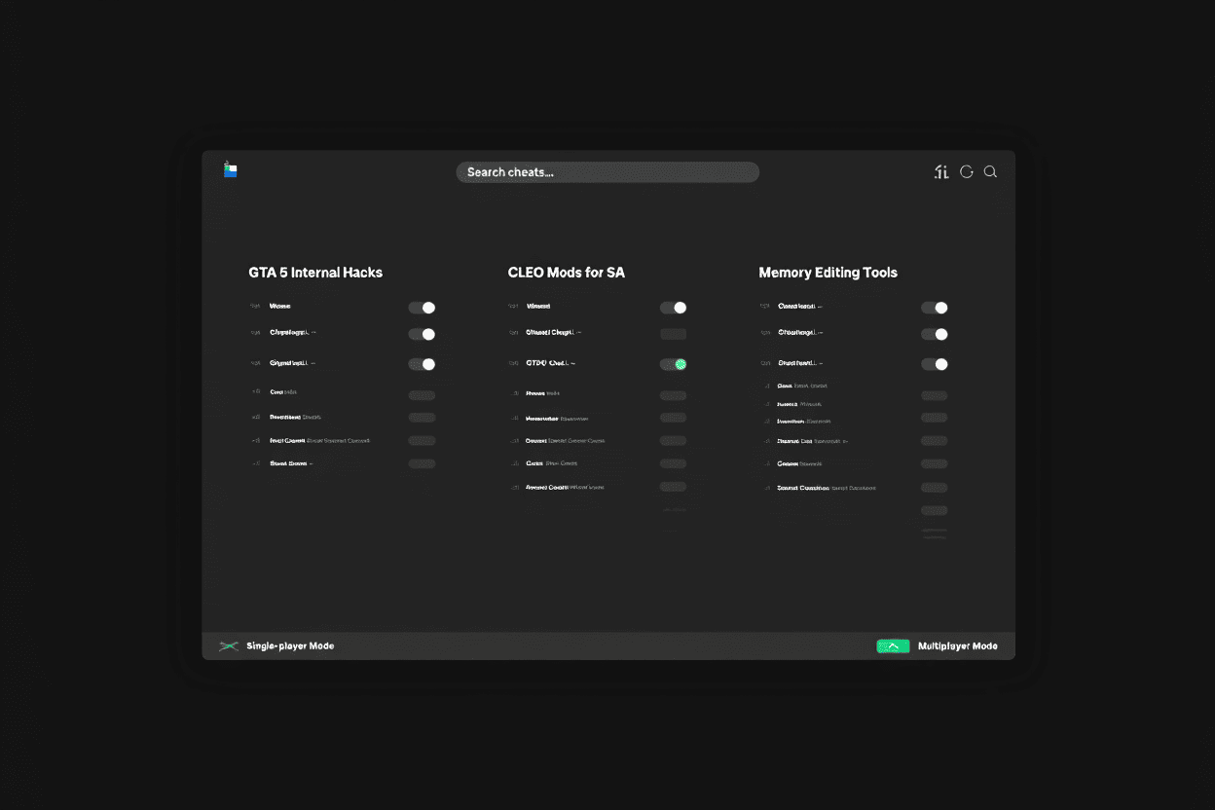
Task: Focus the "Search cheats..." field
Action: click(x=607, y=172)
